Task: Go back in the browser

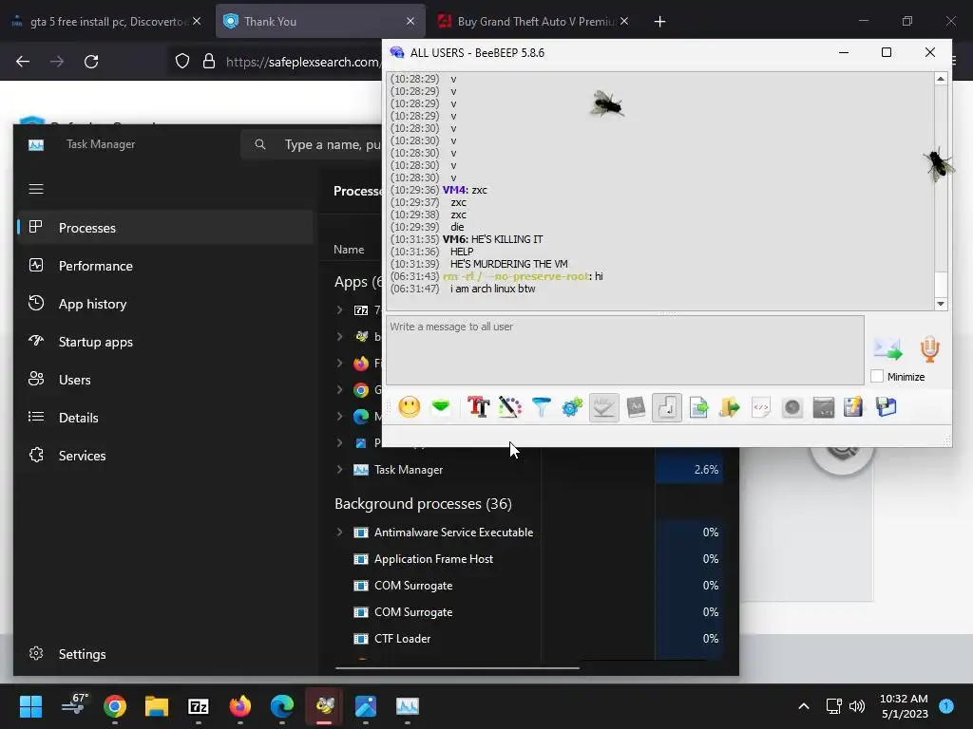Action: click(23, 62)
